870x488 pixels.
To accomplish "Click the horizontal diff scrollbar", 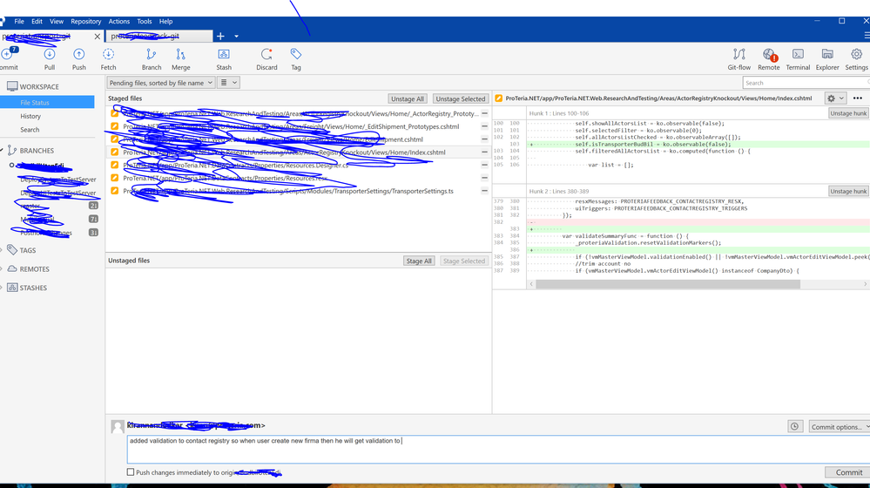I will pyautogui.click(x=667, y=284).
